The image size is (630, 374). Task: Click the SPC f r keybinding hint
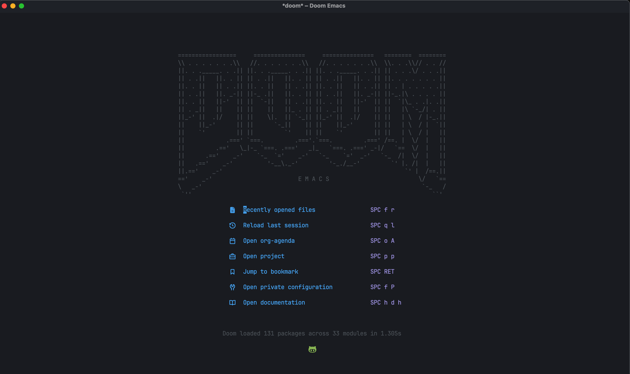click(x=382, y=209)
